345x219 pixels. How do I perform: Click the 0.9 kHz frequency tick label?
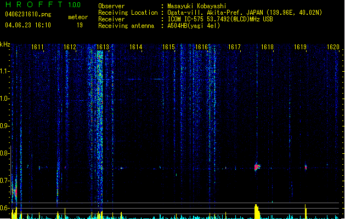(x=4, y=126)
